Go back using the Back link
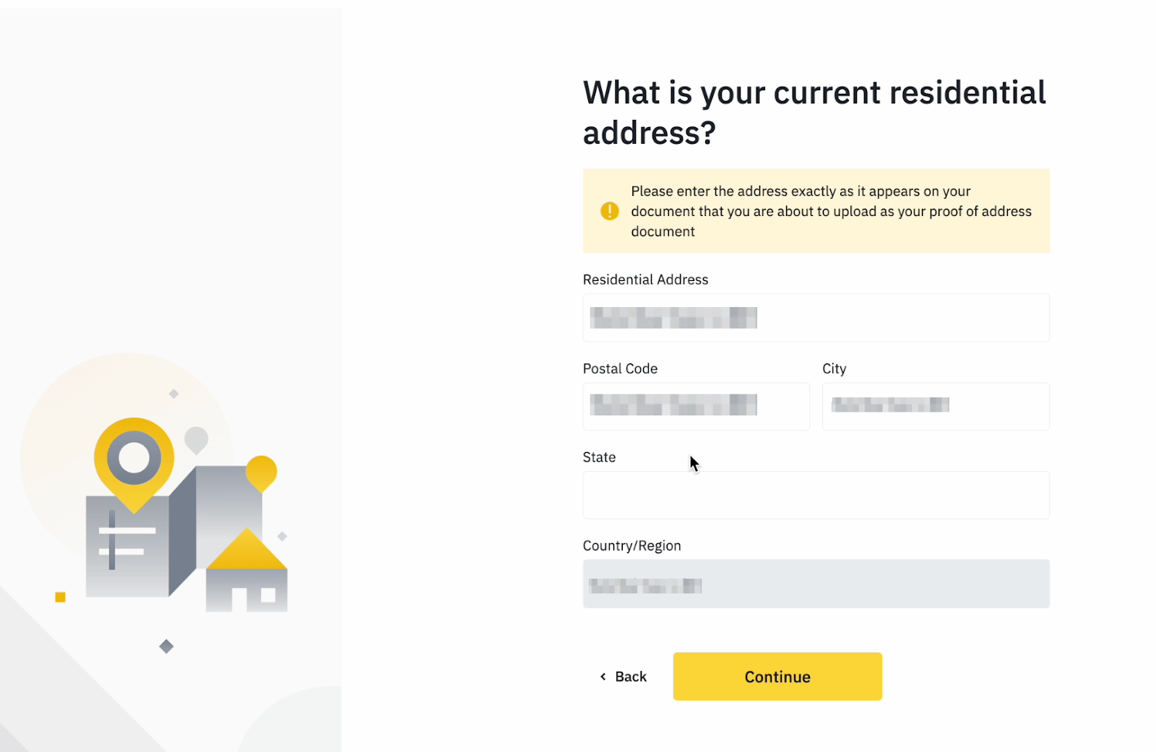This screenshot has height=752, width=1156. (623, 676)
